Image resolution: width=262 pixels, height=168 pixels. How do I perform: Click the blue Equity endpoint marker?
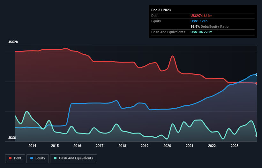[x=257, y=74]
